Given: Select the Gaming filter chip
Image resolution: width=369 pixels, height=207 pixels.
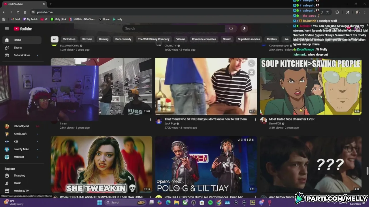Looking at the screenshot, I should [x=104, y=39].
